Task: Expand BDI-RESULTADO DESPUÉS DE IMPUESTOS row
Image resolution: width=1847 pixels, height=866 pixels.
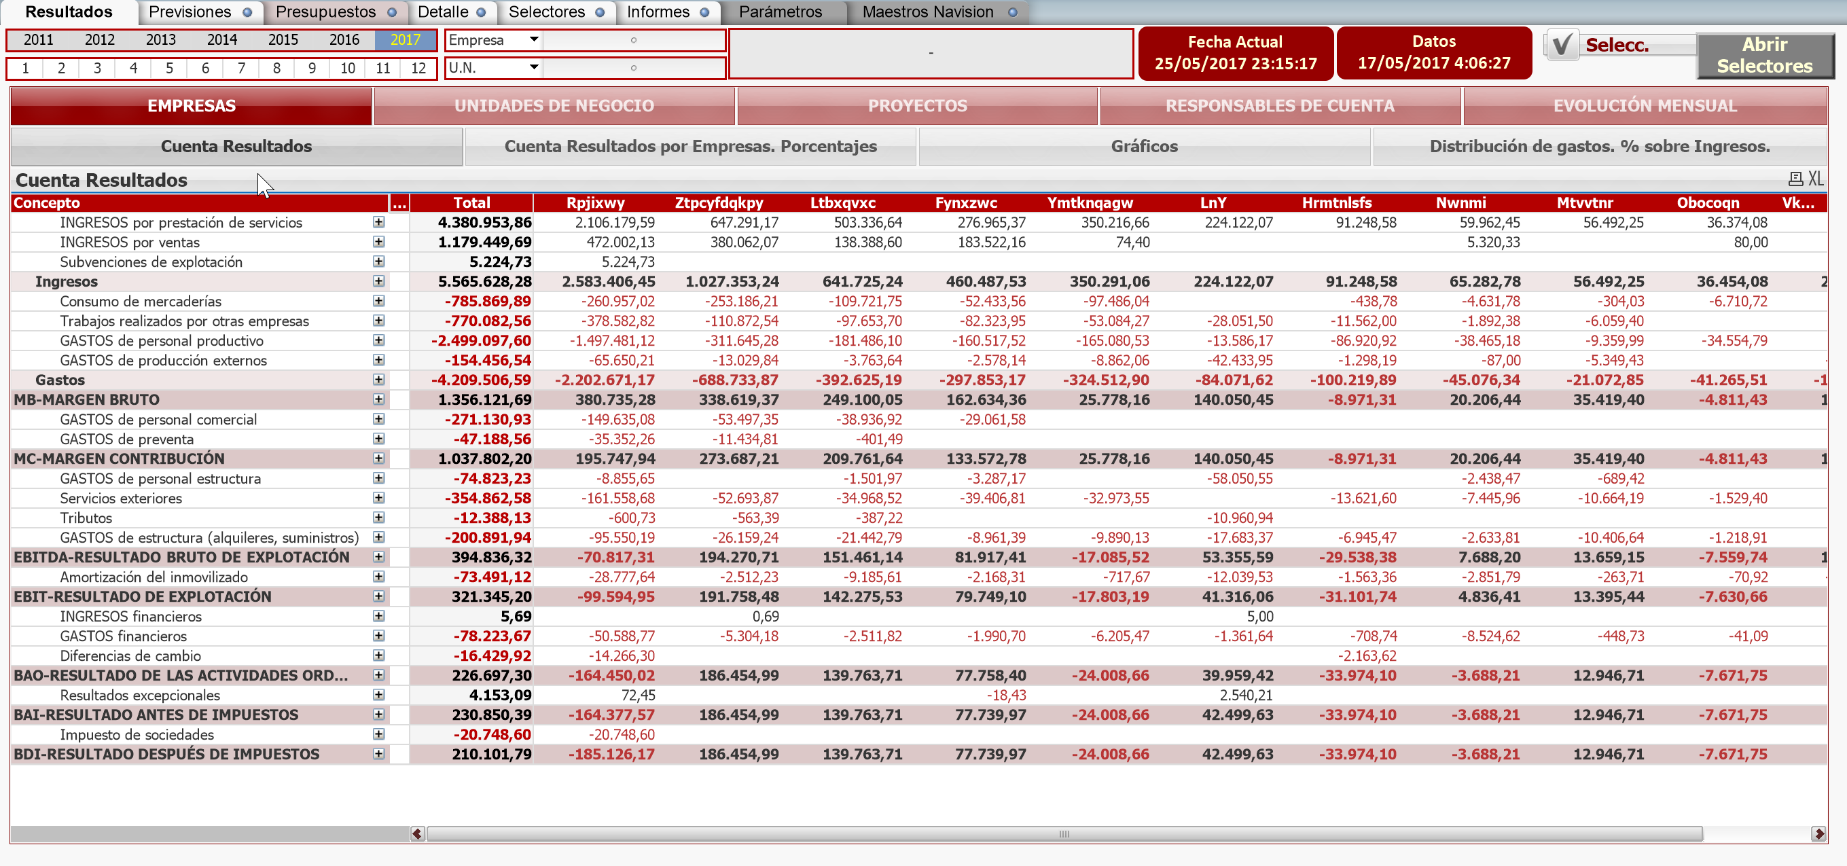Action: pyautogui.click(x=378, y=754)
